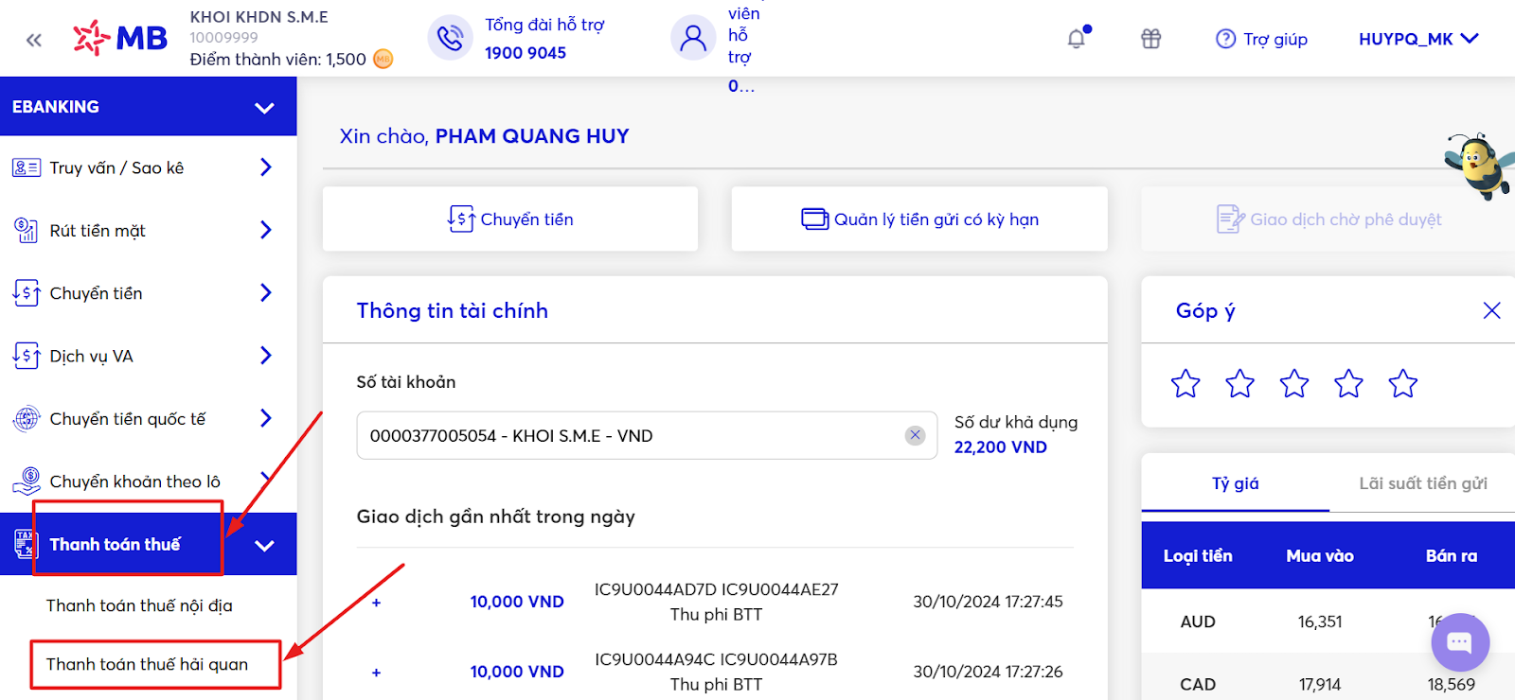Open the HUYPQ_MK user dropdown
1515x700 pixels.
(x=1418, y=39)
